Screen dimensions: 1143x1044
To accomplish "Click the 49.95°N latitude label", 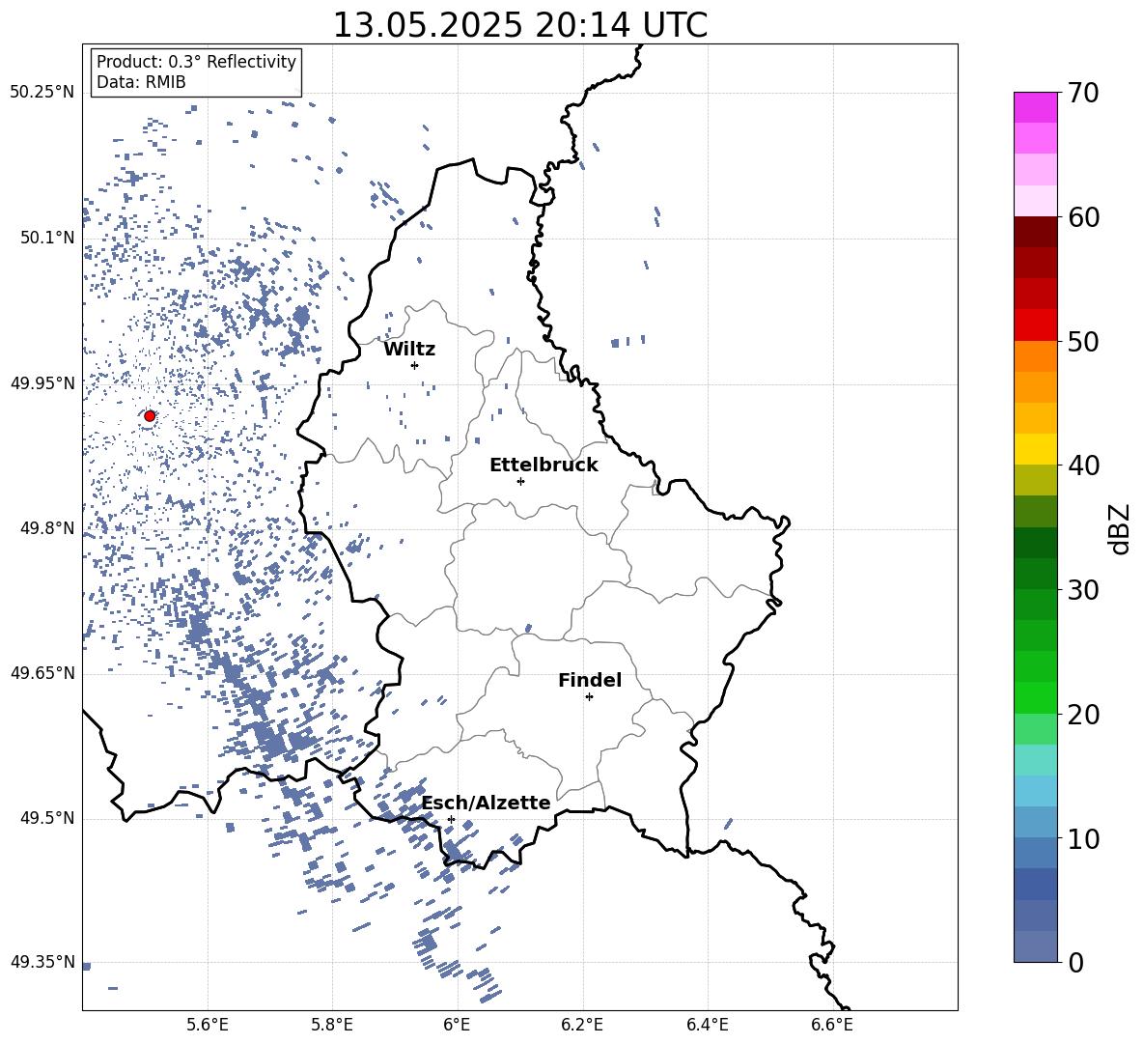I will pyautogui.click(x=42, y=383).
